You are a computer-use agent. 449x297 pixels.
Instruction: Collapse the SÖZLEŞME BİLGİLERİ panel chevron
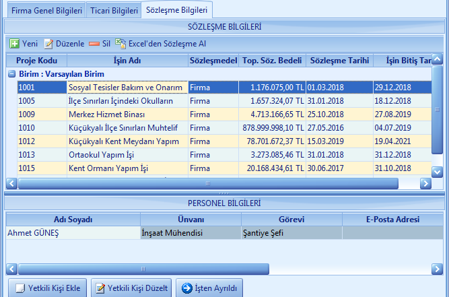(439, 27)
